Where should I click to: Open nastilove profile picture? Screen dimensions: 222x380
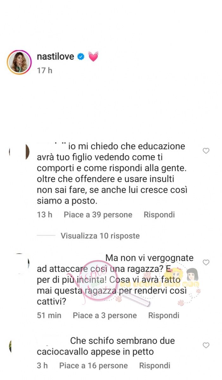[19, 62]
